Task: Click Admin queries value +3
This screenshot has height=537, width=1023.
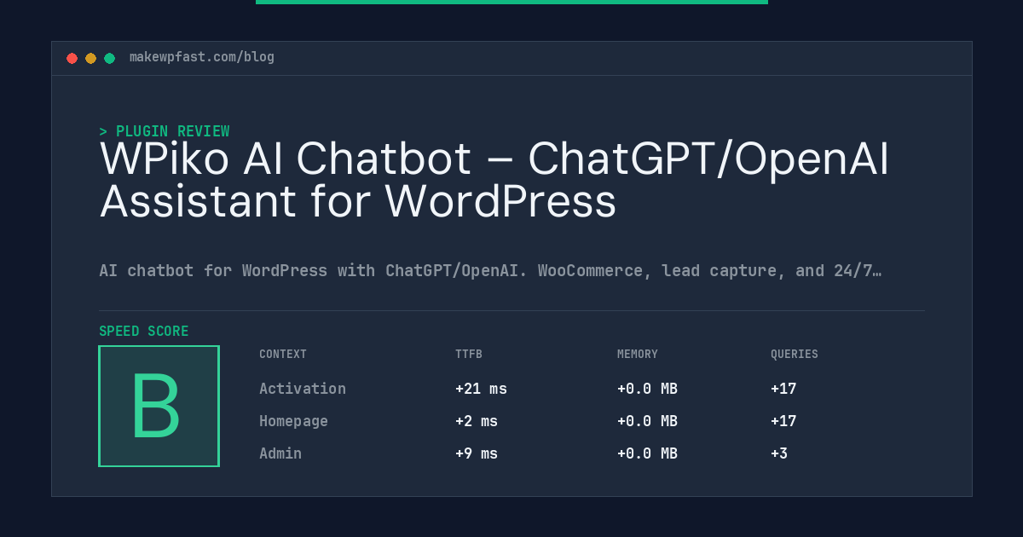Action: pyautogui.click(x=779, y=453)
